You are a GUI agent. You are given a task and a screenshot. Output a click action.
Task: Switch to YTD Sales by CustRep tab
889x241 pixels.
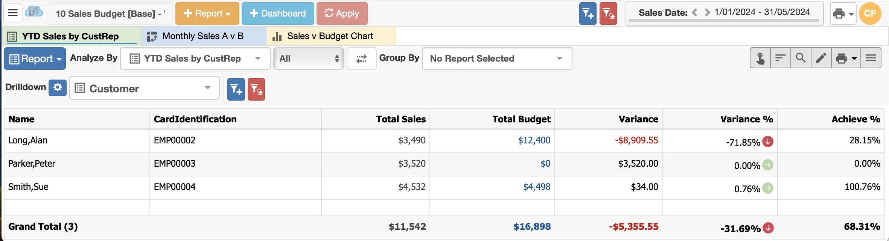[71, 36]
